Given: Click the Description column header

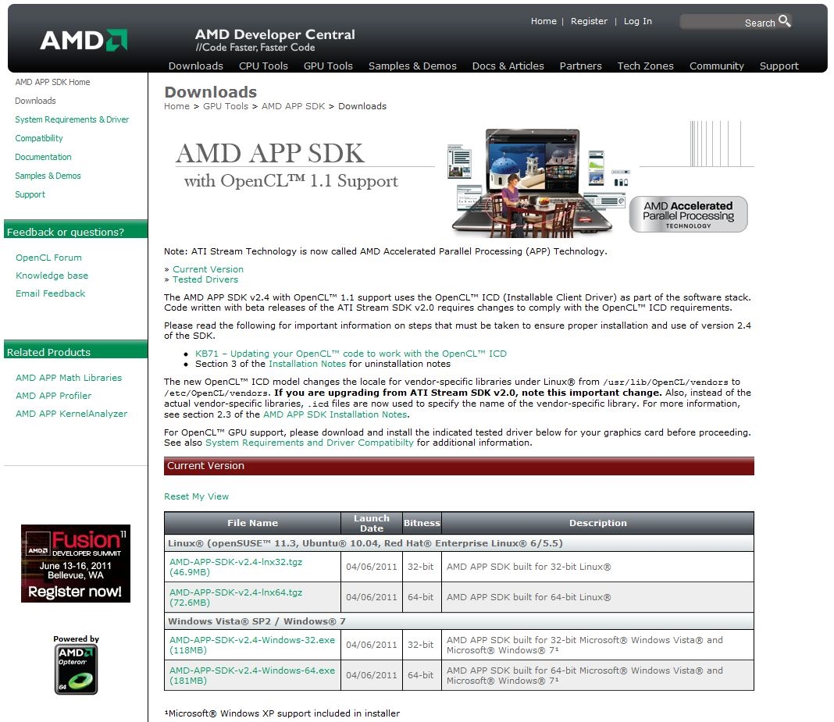Looking at the screenshot, I should click(x=598, y=523).
